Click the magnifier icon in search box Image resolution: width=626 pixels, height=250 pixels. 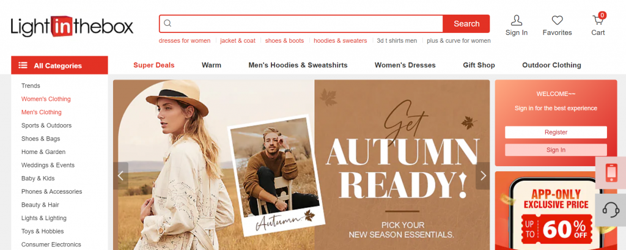tap(168, 24)
